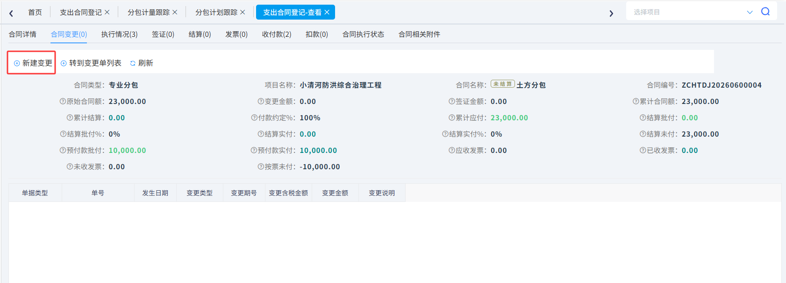786x283 pixels.
Task: Close the 支出合同登记 tab
Action: 107,12
